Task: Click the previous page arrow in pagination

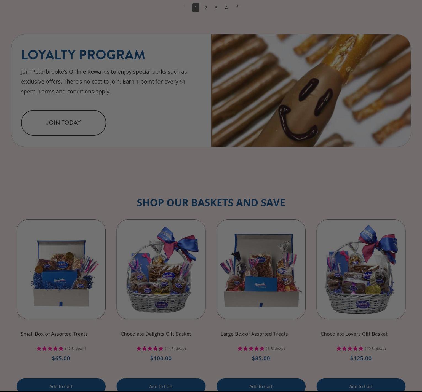Action: tap(184, 6)
